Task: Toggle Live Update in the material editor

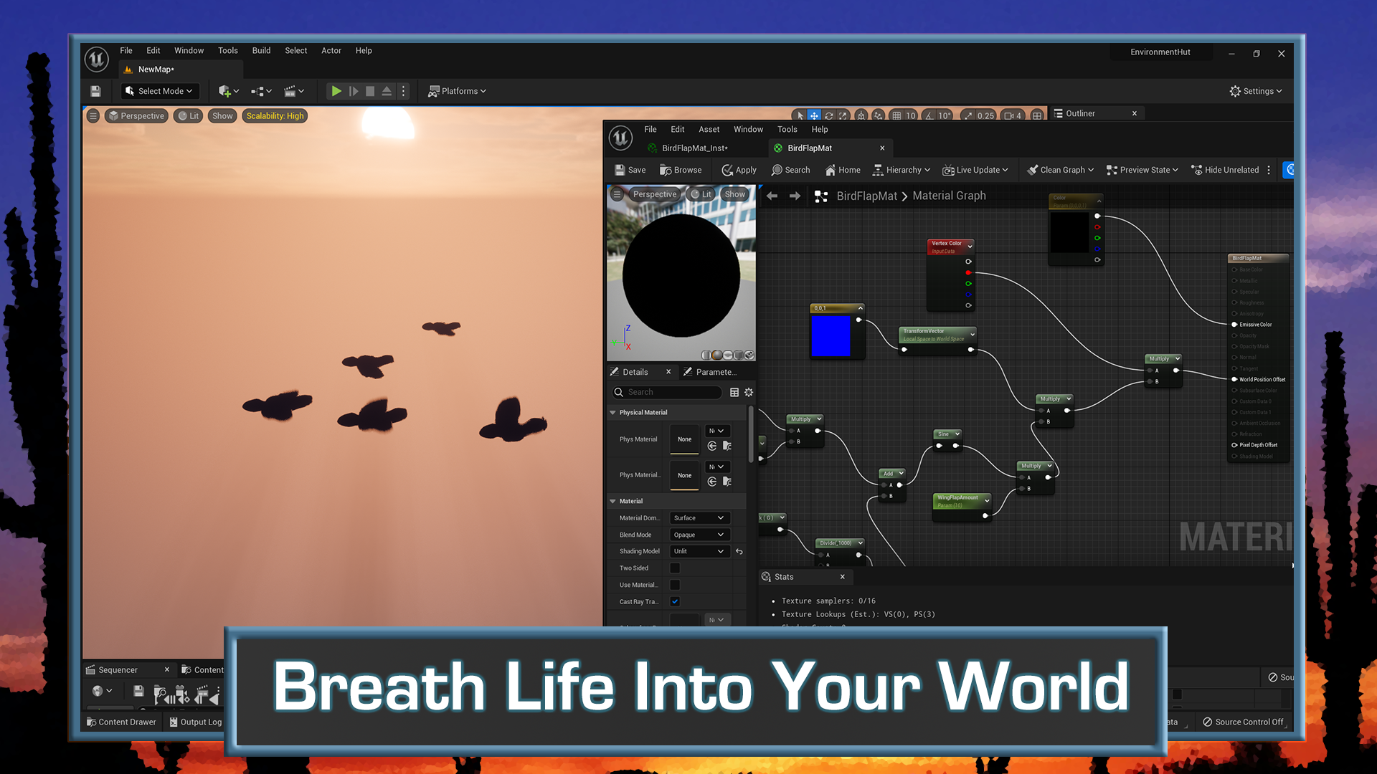Action: tap(975, 170)
